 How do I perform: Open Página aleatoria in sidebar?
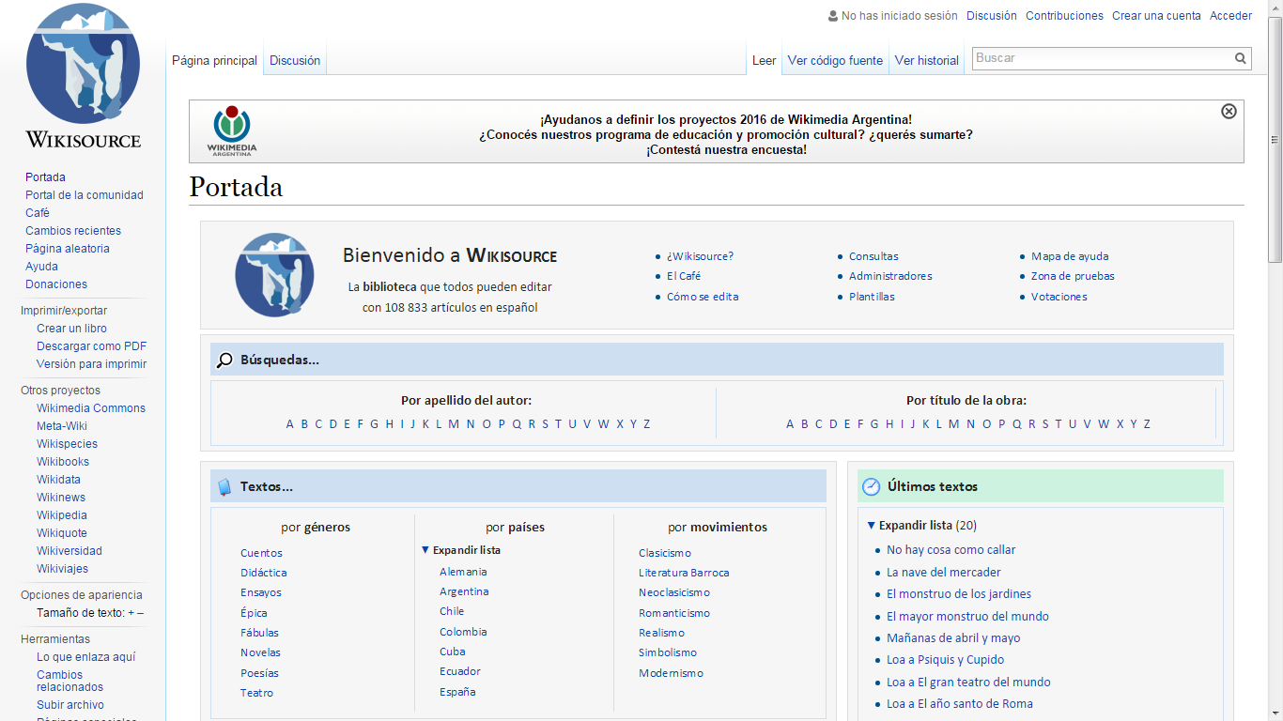(x=68, y=249)
